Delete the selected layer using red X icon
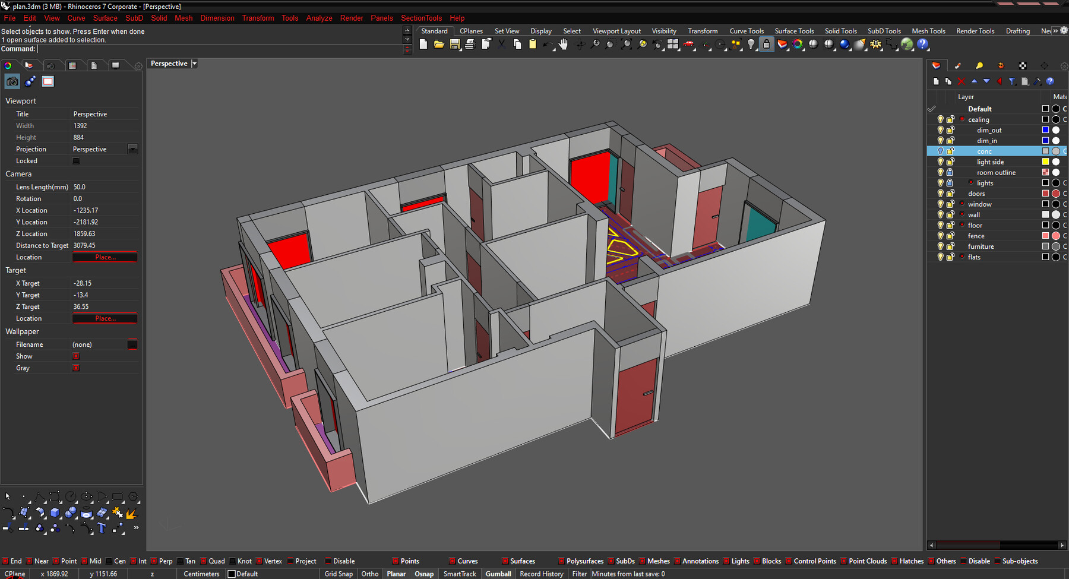This screenshot has width=1069, height=579. pyautogui.click(x=961, y=81)
